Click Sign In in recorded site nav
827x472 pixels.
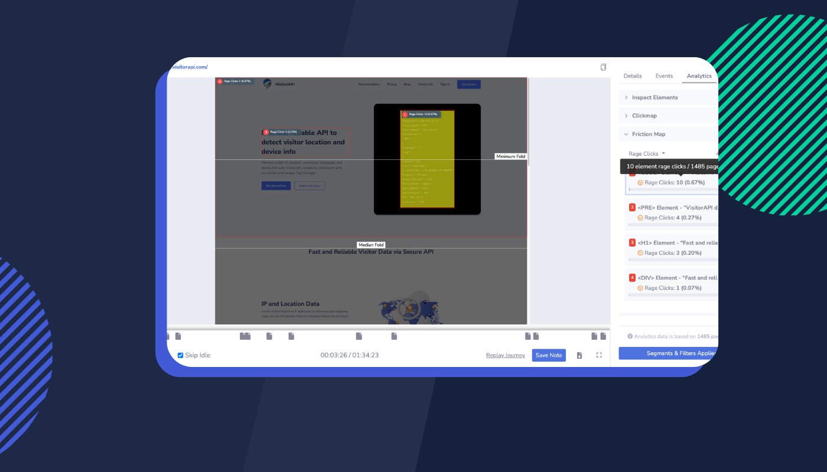445,84
